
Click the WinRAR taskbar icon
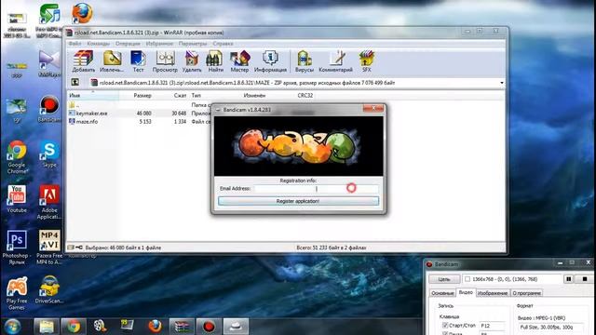[x=182, y=327]
